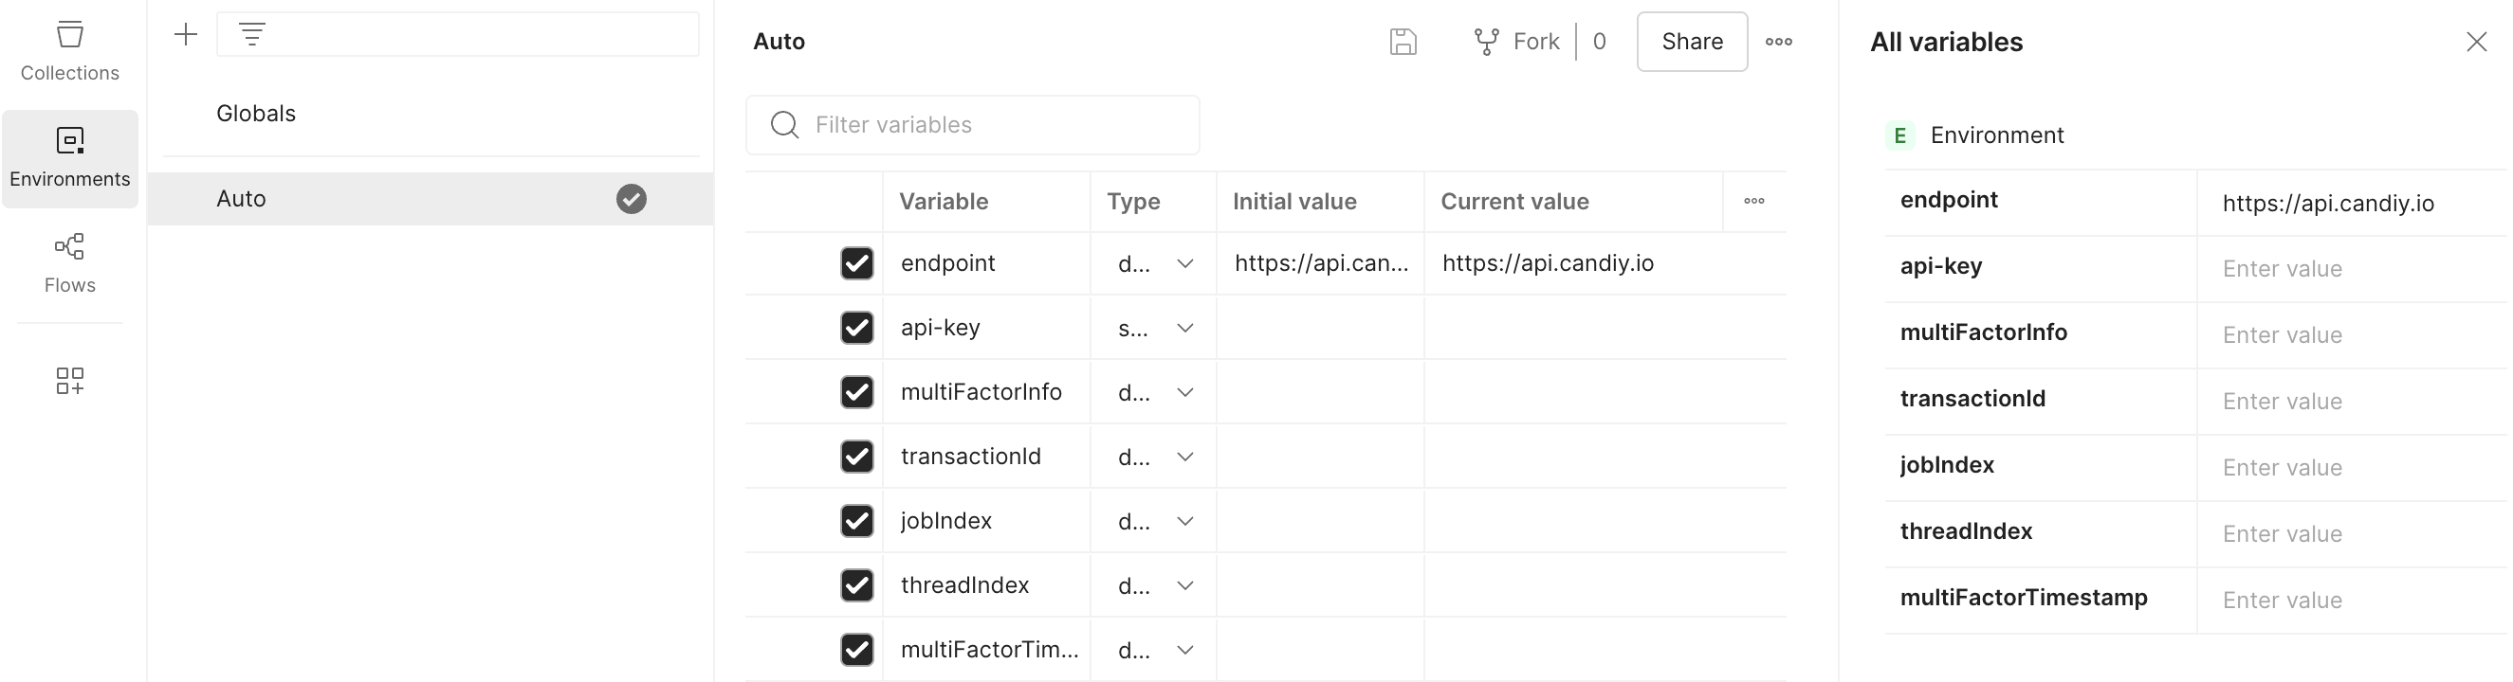Screen dimensions: 2513x682
Task: Expand the multiFactorInfo type dropdown
Action: (x=1184, y=391)
